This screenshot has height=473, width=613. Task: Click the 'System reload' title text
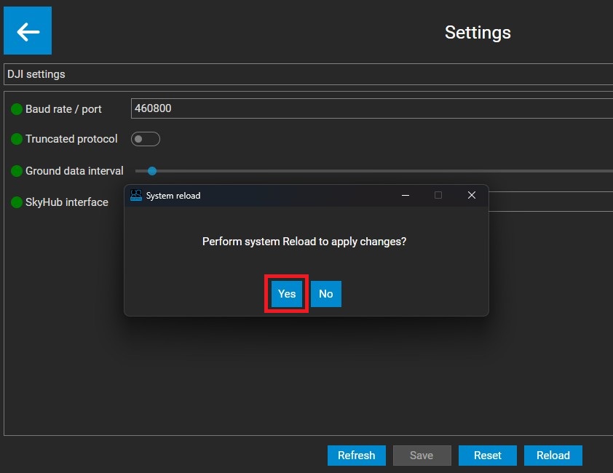173,196
